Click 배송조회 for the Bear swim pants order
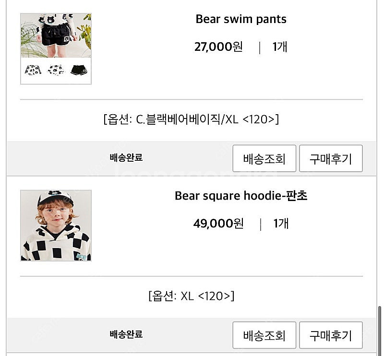384x356 pixels. click(264, 158)
